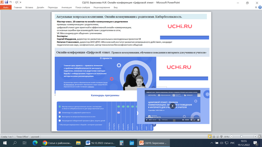Click the "Сергей Марданов" expert line
The height and width of the screenshot is (147, 262).
[x=99, y=39]
